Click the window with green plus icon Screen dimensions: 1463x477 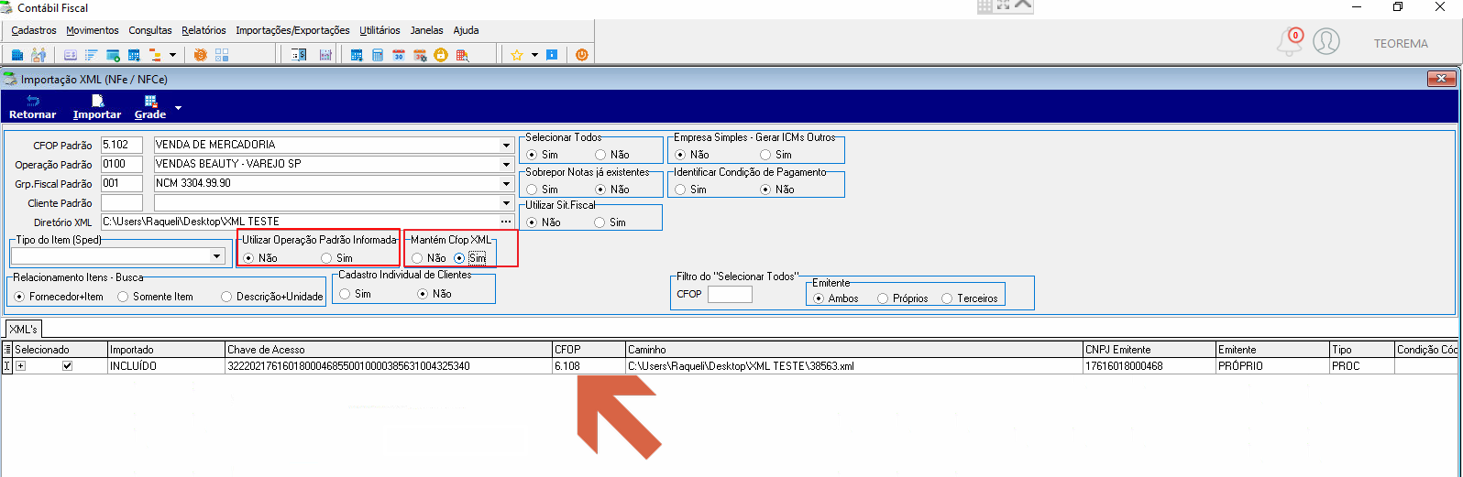113,55
